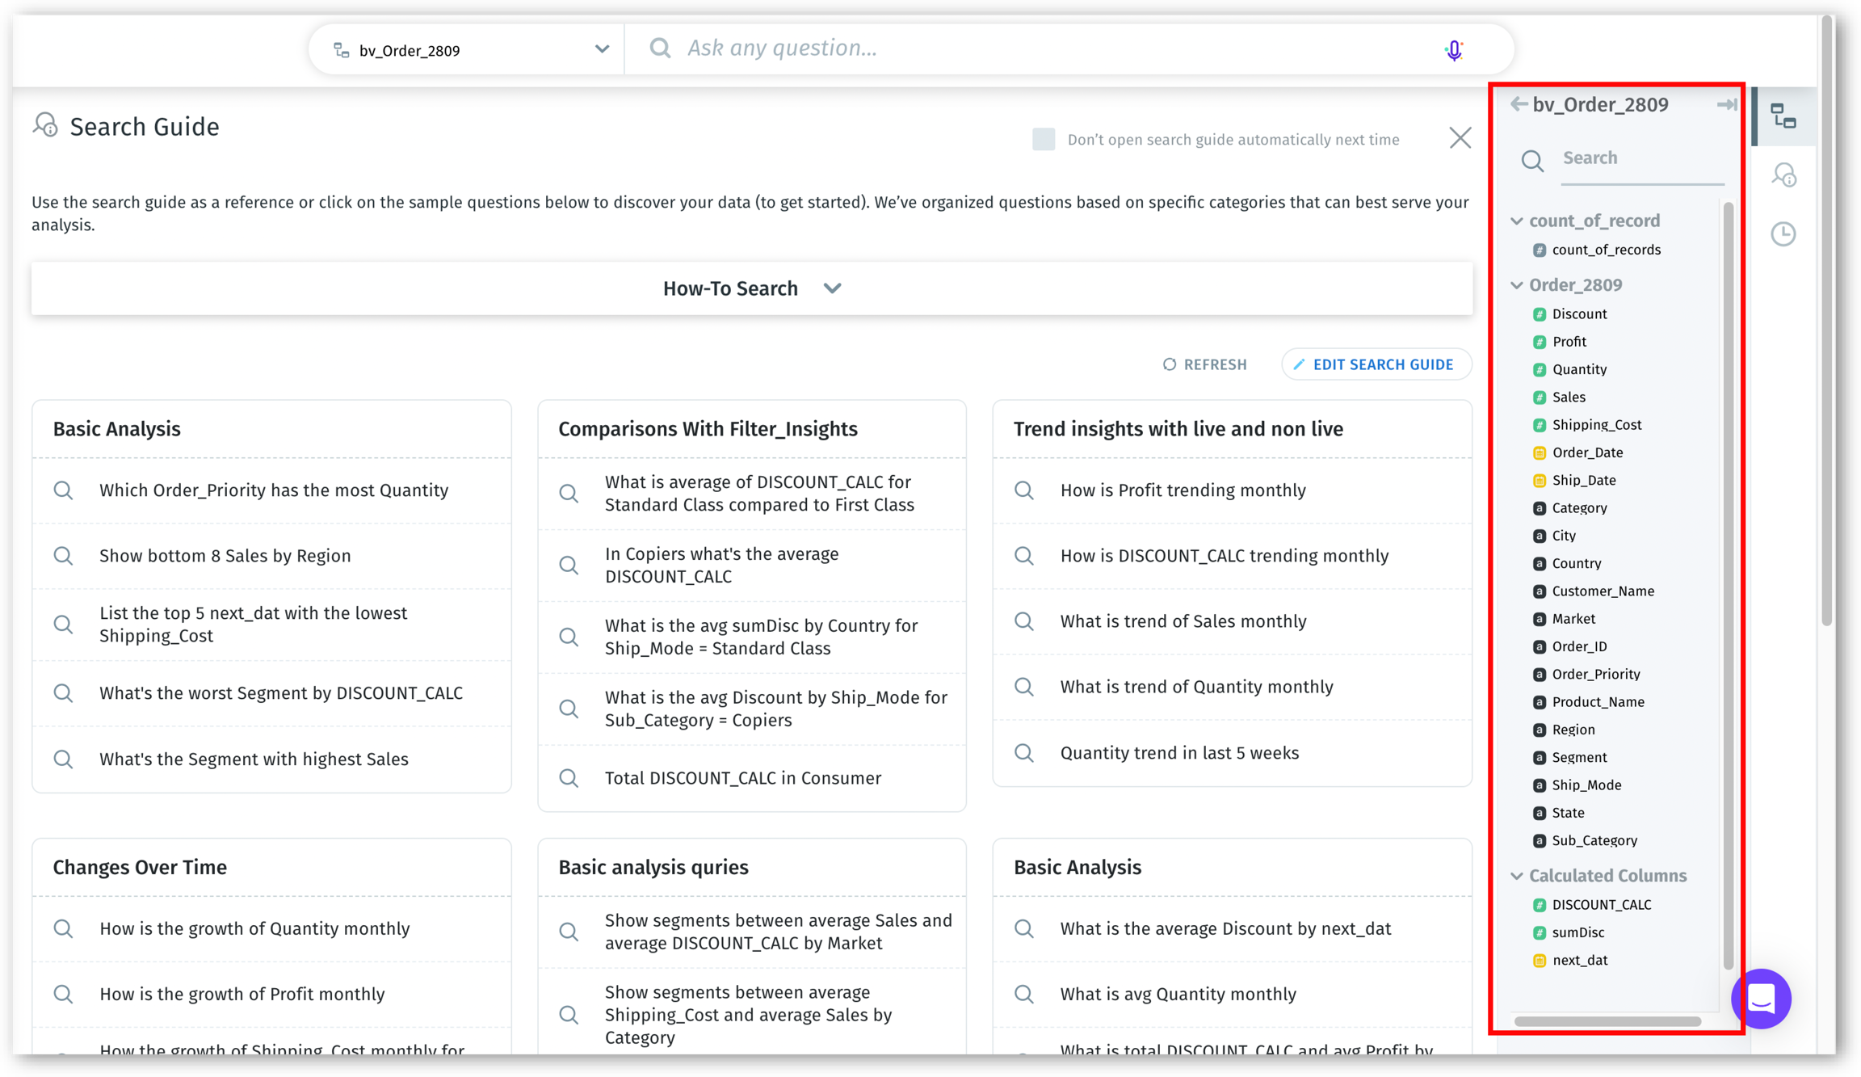This screenshot has width=1861, height=1077.
Task: Close the Search Guide with the X icon
Action: click(x=1460, y=138)
